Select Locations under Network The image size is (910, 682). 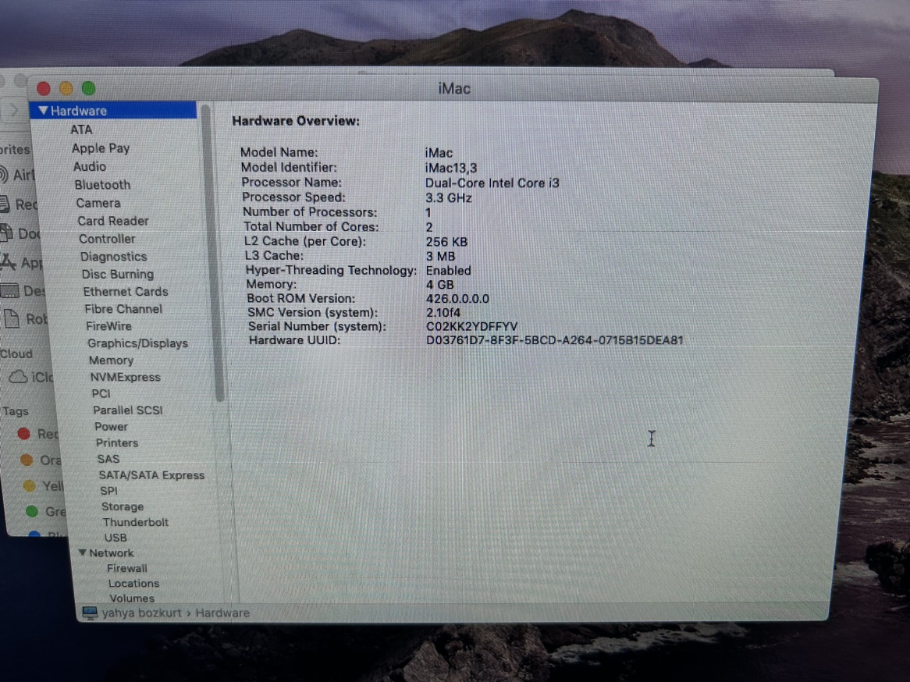pyautogui.click(x=133, y=584)
